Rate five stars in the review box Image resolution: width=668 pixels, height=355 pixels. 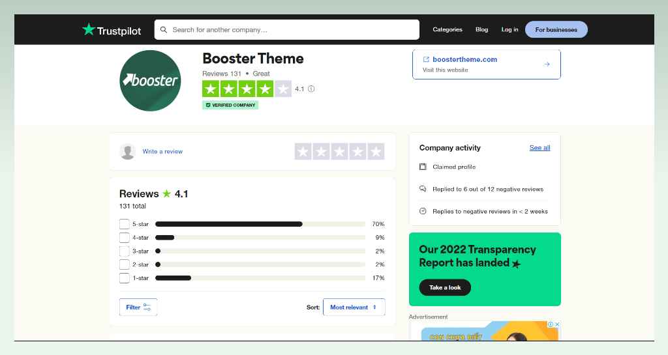[376, 151]
